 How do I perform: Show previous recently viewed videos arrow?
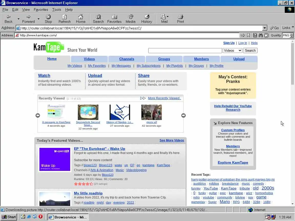38,115
